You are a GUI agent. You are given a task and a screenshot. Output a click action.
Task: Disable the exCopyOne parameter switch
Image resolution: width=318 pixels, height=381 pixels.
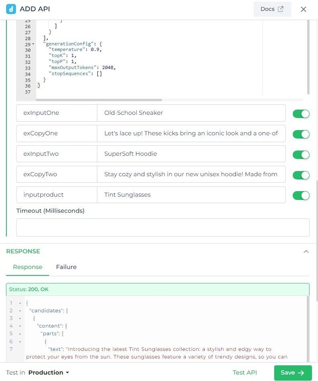click(301, 134)
